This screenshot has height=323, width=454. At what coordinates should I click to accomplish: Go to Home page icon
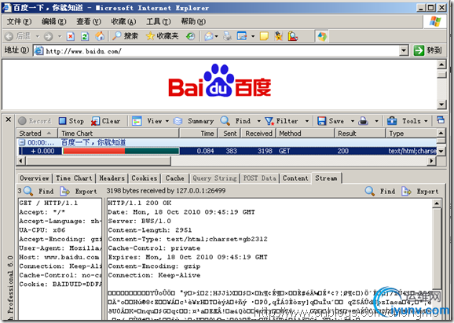tap(100, 36)
